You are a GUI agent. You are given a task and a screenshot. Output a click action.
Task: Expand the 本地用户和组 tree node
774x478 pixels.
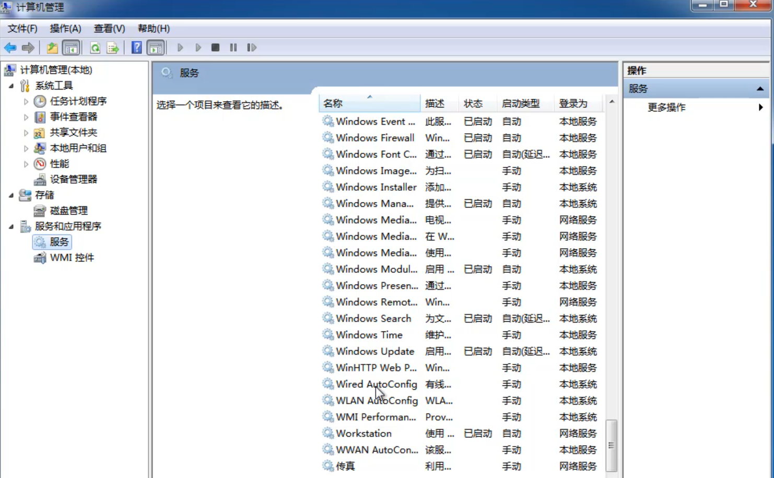26,149
